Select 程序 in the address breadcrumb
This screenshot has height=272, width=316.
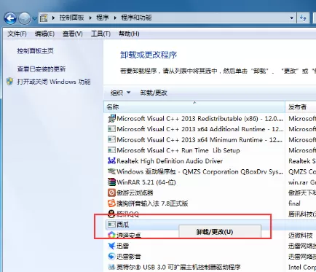103,18
